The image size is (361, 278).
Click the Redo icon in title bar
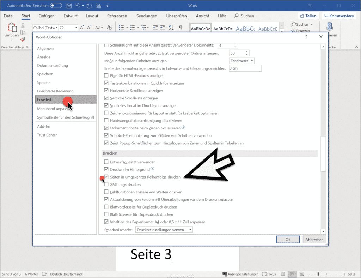click(89, 6)
